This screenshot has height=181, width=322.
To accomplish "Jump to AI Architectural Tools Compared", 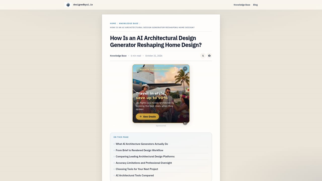I will coord(135,175).
